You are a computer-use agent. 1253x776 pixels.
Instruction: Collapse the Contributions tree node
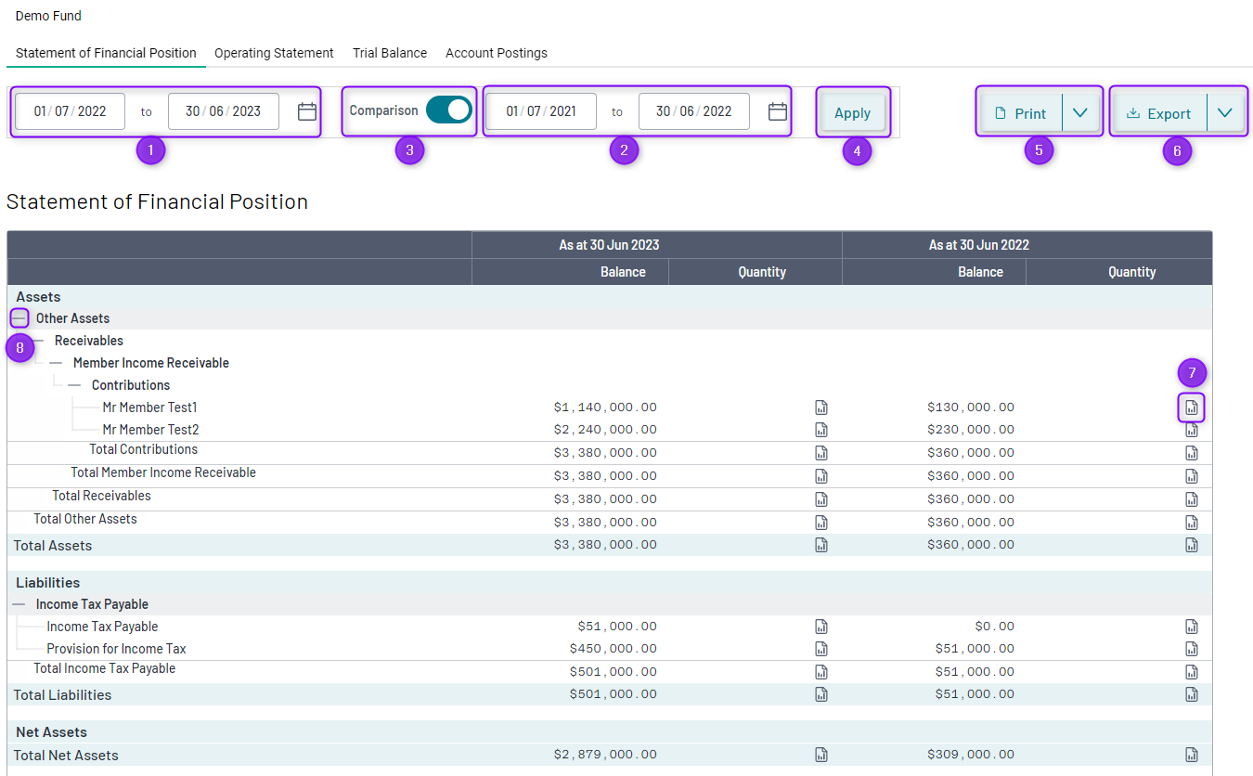coord(74,385)
